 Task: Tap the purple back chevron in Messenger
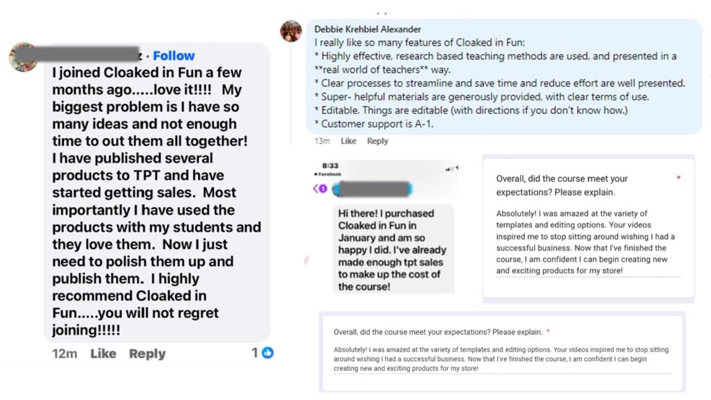pos(315,189)
